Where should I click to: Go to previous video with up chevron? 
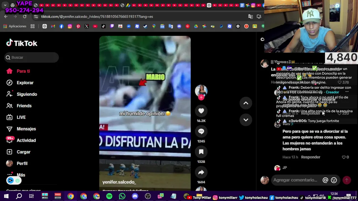[x=246, y=103]
